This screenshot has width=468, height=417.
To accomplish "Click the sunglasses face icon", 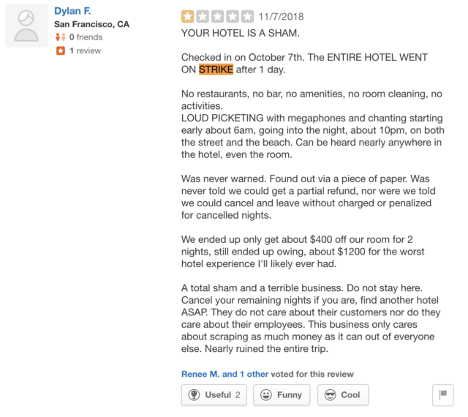I will point(330,395).
